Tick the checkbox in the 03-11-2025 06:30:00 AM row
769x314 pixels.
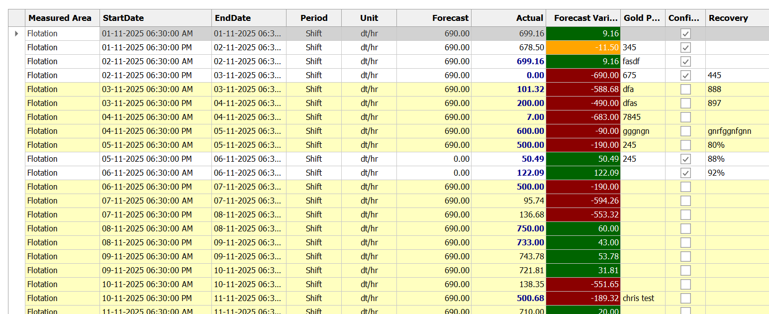pos(685,90)
